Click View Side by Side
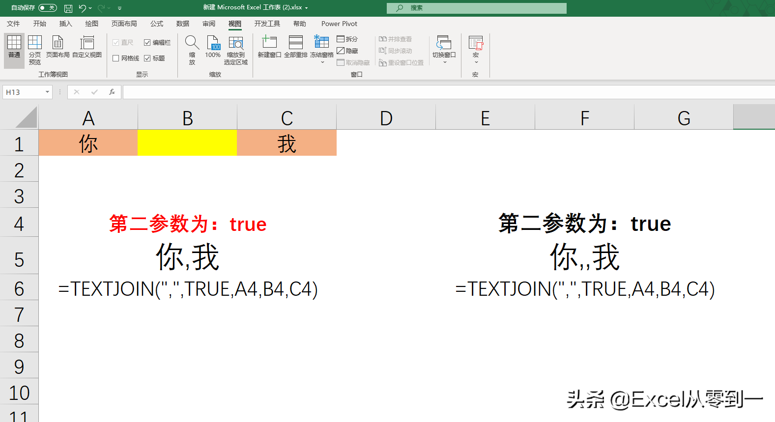The height and width of the screenshot is (422, 775). [395, 39]
